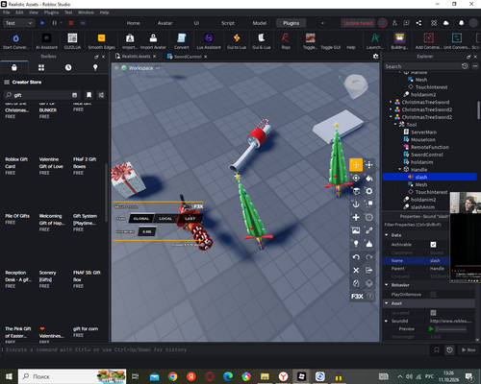Open the Test mode dropdown

[18, 23]
